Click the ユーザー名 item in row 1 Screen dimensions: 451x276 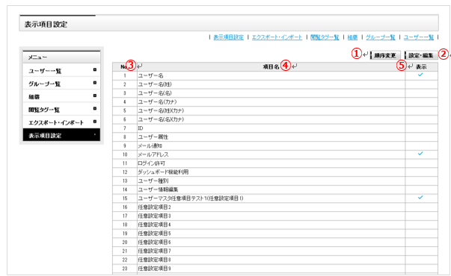[151, 76]
